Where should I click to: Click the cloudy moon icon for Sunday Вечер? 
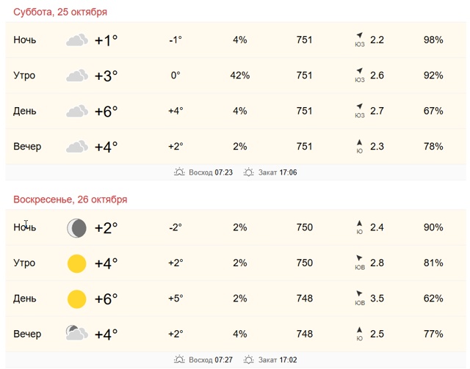pyautogui.click(x=76, y=334)
